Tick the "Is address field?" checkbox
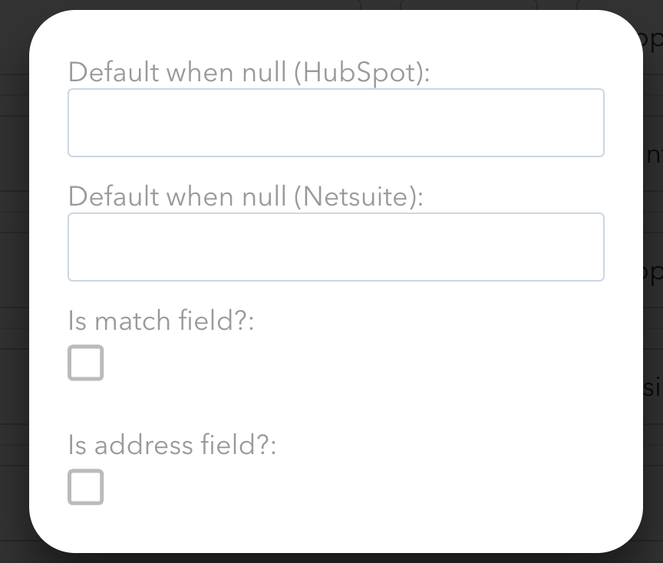Viewport: 663px width, 563px height. (x=85, y=487)
